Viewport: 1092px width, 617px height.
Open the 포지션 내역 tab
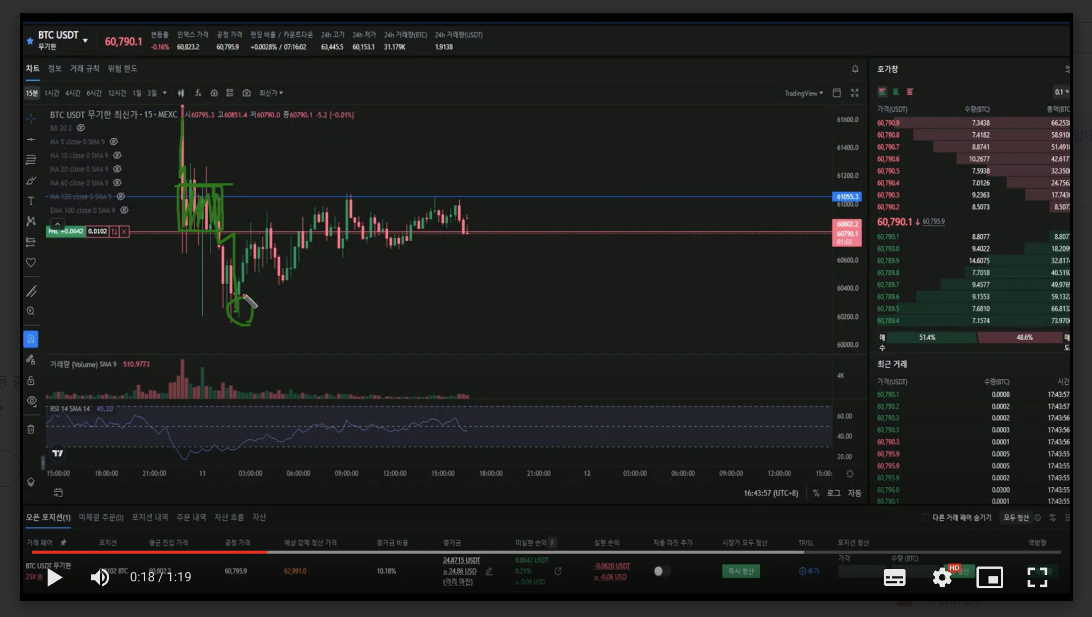tap(150, 517)
